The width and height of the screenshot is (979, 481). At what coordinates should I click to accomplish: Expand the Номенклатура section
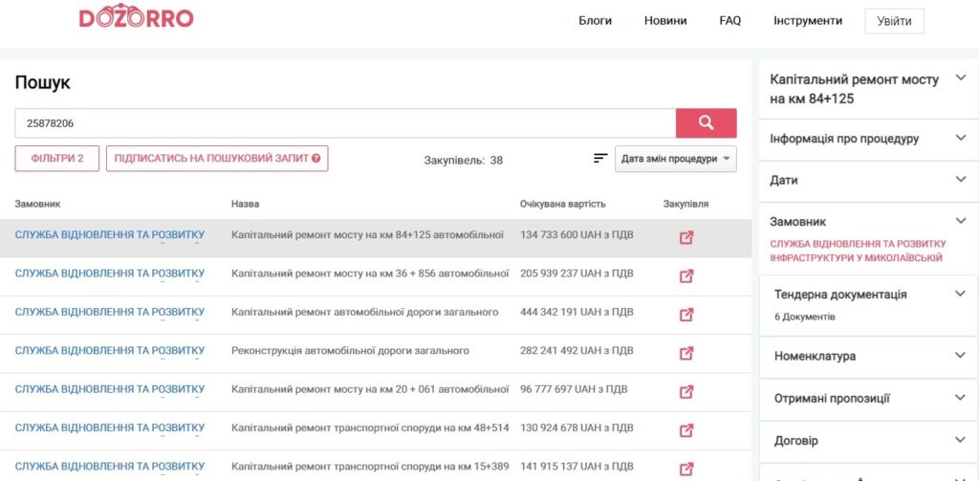point(868,356)
